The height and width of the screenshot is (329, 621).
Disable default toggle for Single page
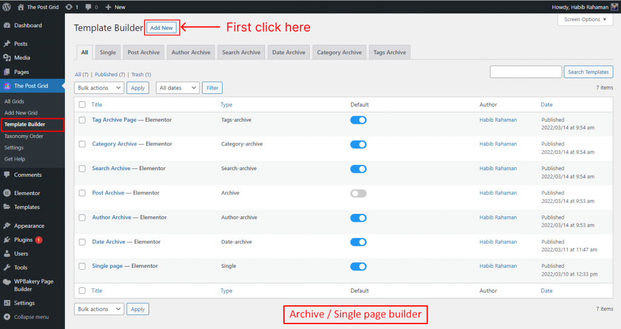click(x=358, y=267)
